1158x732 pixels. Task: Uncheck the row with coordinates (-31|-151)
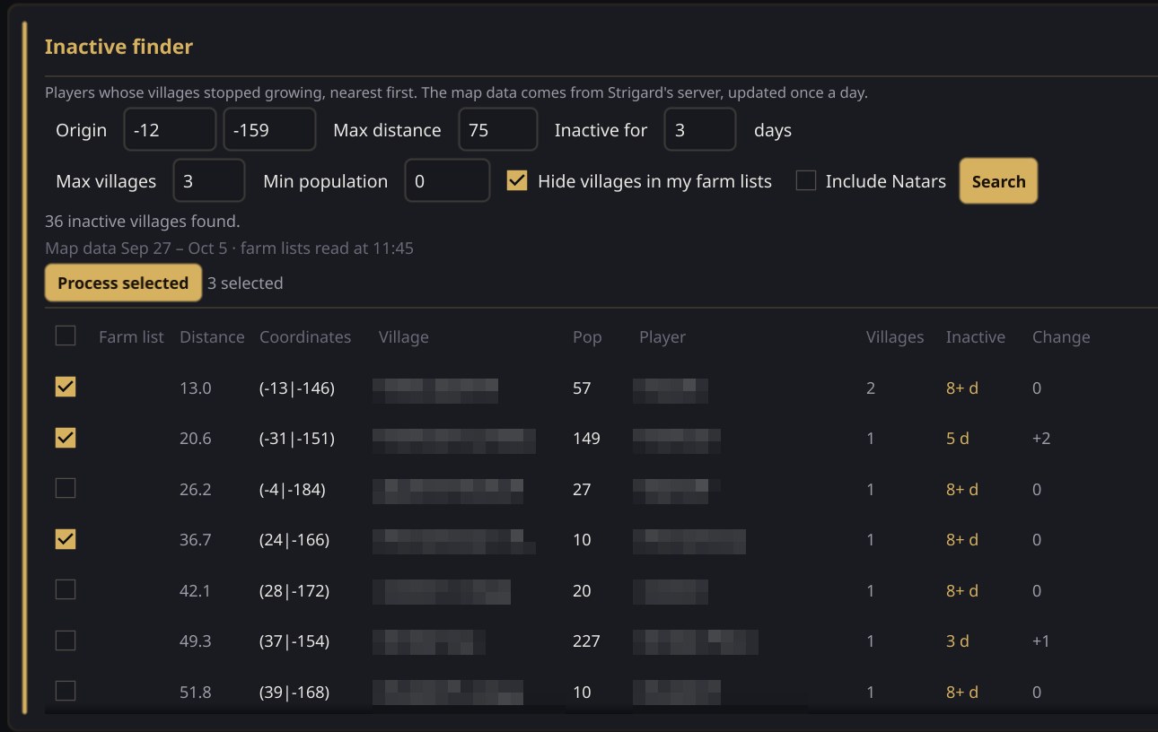tap(66, 438)
